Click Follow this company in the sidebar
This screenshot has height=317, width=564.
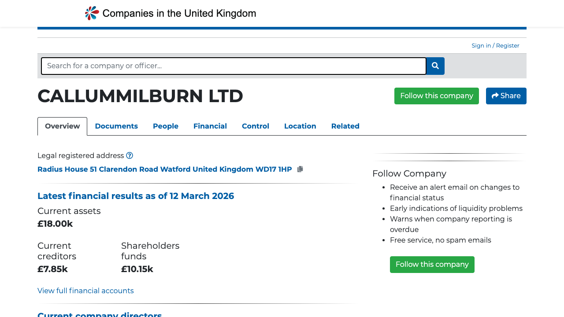point(432,264)
